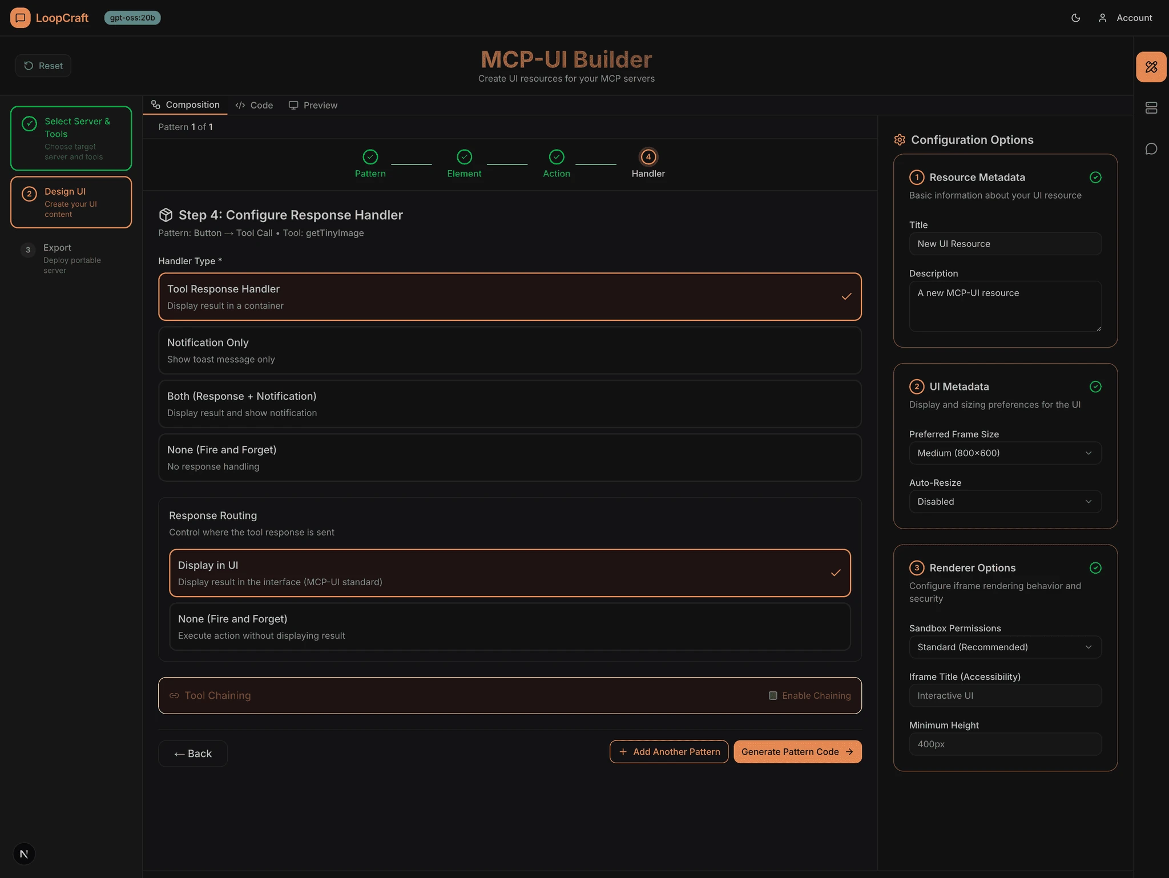Go to Design UI step
The image size is (1169, 878).
click(x=71, y=202)
